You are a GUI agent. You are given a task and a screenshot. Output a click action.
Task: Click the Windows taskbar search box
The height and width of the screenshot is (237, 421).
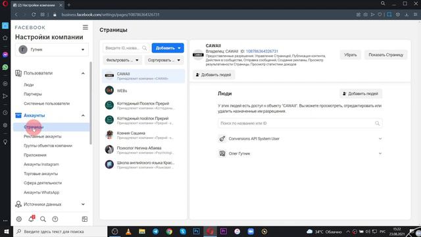60,231
